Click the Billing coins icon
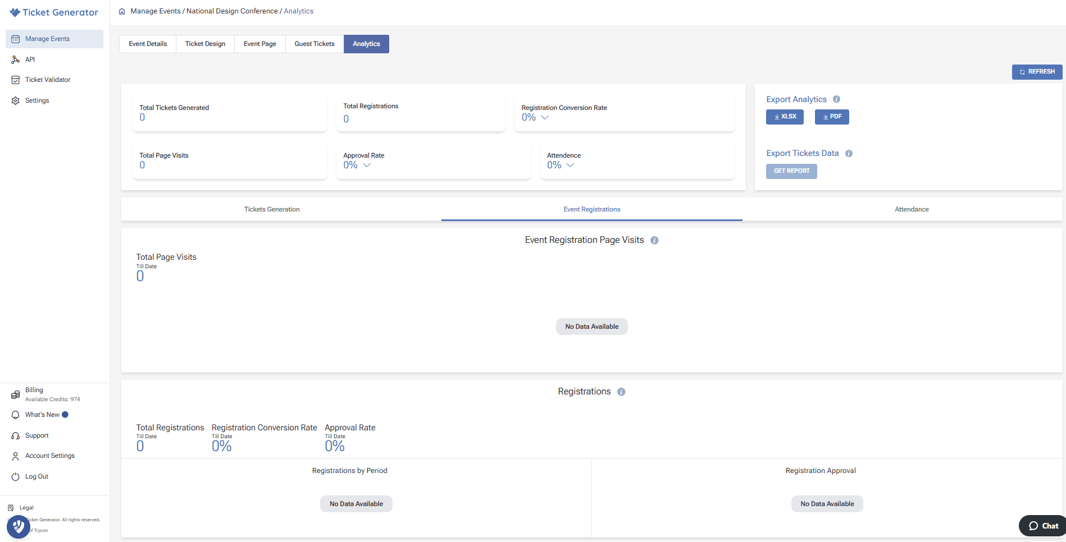 click(16, 395)
